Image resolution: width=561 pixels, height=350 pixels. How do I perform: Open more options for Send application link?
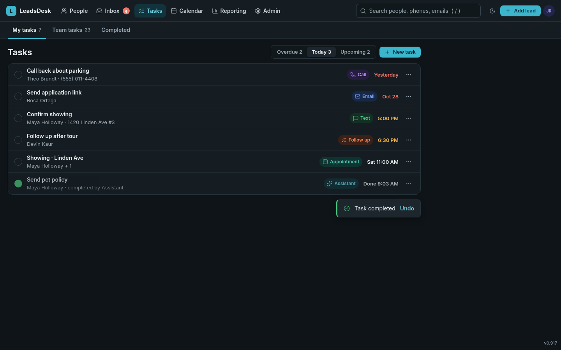[409, 96]
